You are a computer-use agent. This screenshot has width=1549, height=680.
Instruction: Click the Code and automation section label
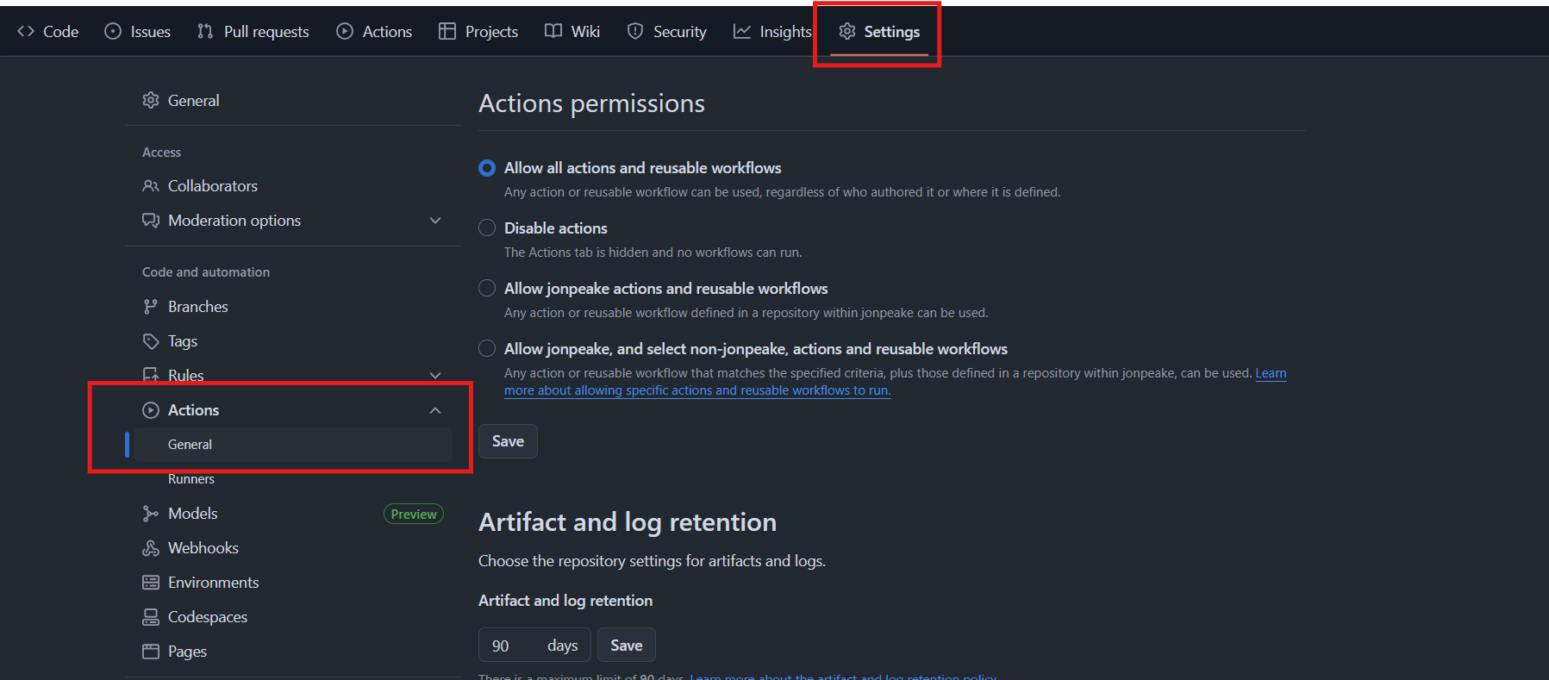206,272
